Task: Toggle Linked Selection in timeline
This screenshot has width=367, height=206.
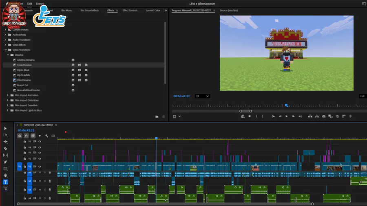Action: [33, 136]
